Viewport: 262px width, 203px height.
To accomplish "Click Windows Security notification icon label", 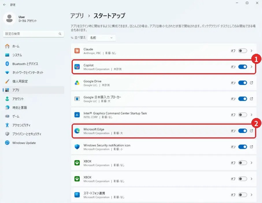I will (107, 145).
